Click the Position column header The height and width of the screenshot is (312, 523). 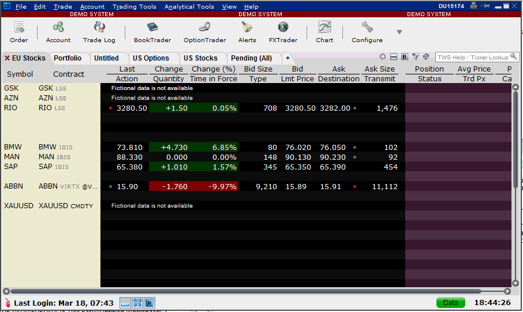(429, 69)
